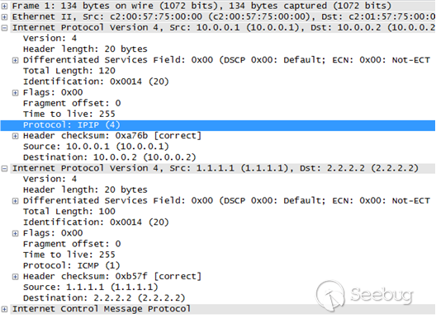Expand outer Differentiated Services Field details

coord(16,60)
